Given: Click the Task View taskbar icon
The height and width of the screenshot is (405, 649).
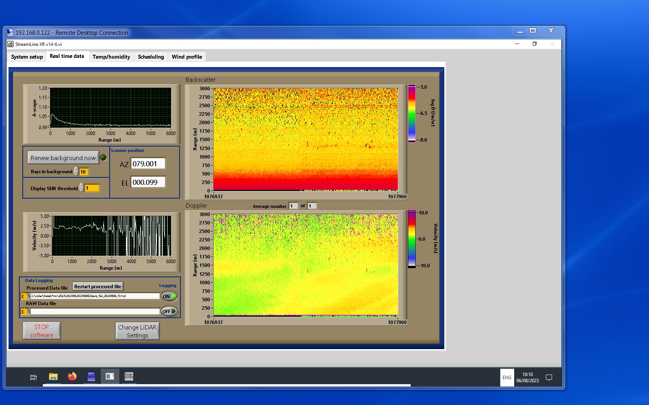Looking at the screenshot, I should pyautogui.click(x=34, y=377).
